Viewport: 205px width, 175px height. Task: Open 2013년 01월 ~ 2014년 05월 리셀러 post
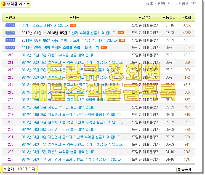[69, 33]
